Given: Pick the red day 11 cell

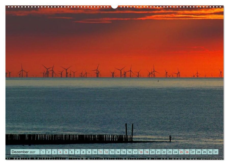Looking at the screenshot, I should pyautogui.click(x=101, y=152).
